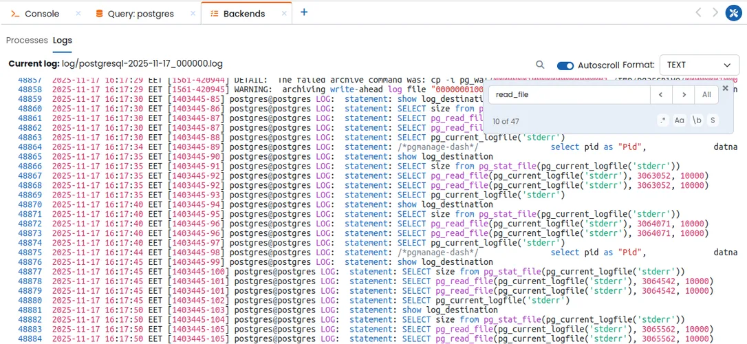Enable case-sensitive Aa search option
The image size is (747, 344).
coord(679,120)
